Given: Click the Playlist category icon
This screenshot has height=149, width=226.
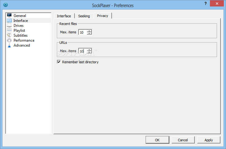Looking at the screenshot, I should (9, 31).
